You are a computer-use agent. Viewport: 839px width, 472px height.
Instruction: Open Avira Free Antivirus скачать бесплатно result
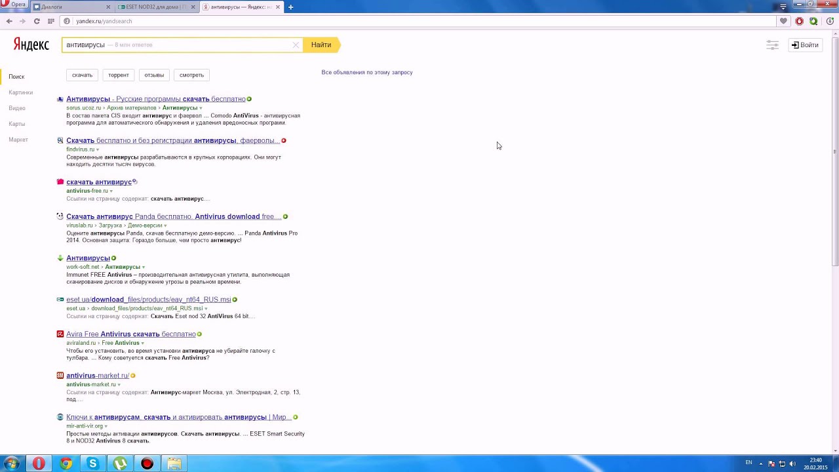coord(131,334)
